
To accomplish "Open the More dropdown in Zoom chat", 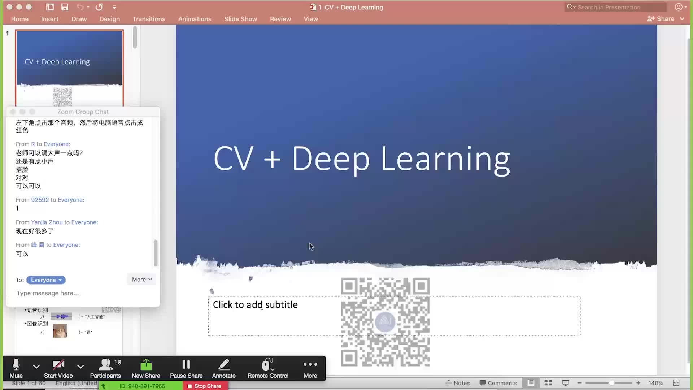I will point(142,279).
